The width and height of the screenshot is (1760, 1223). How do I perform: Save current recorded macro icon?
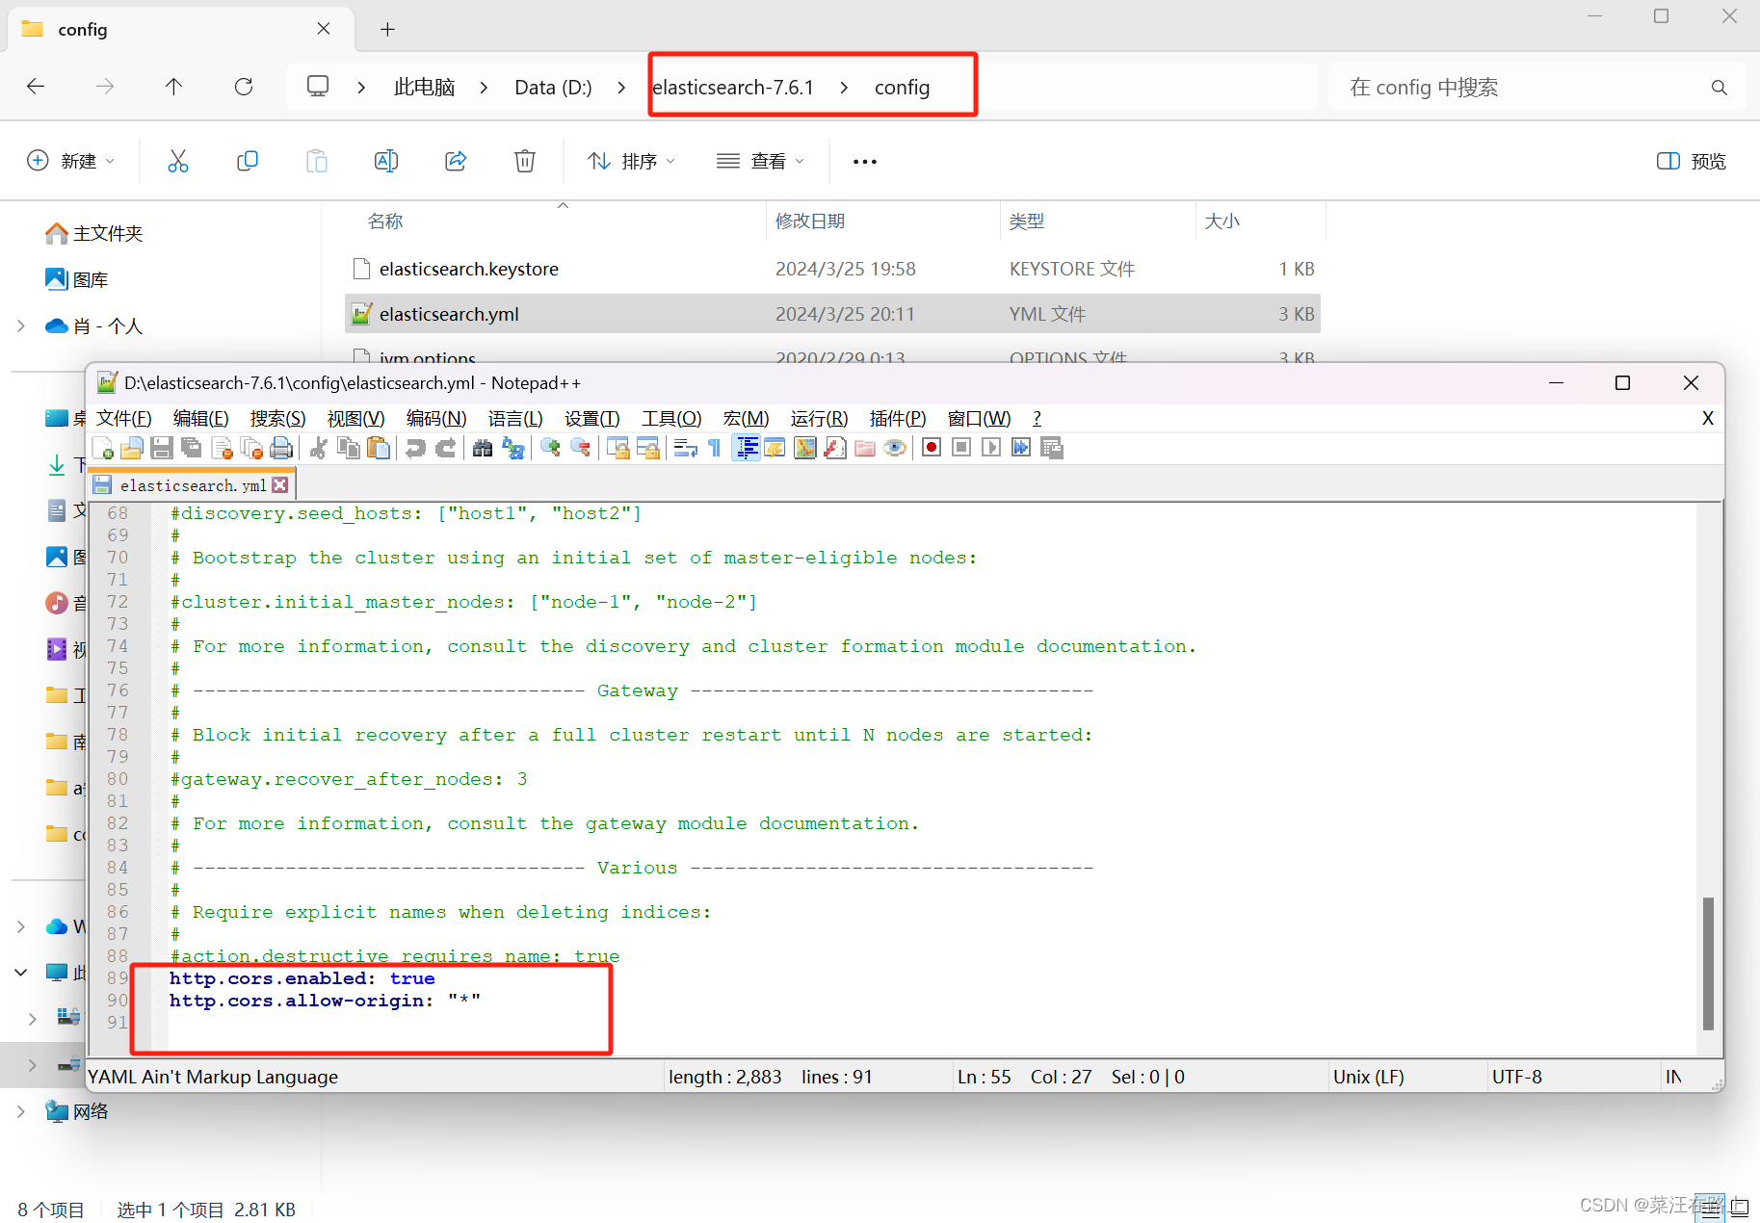click(x=1051, y=448)
